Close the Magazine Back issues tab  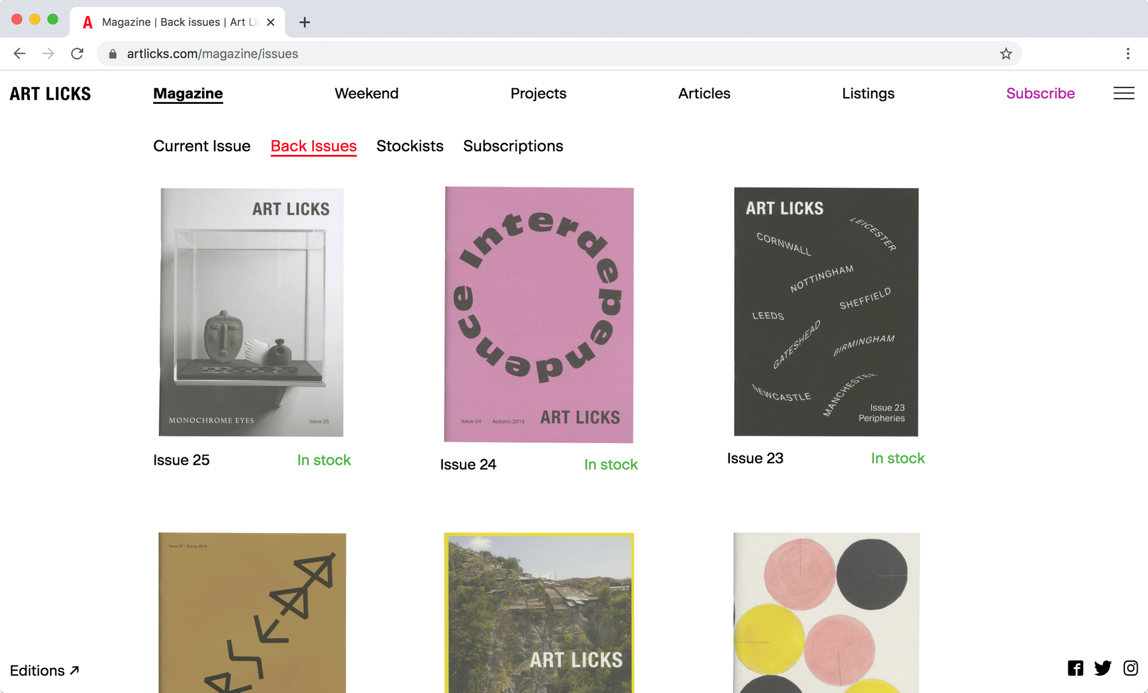[271, 22]
